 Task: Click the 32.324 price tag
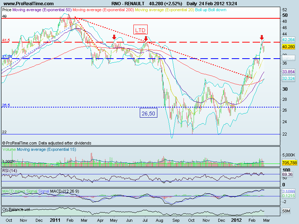[288, 78]
